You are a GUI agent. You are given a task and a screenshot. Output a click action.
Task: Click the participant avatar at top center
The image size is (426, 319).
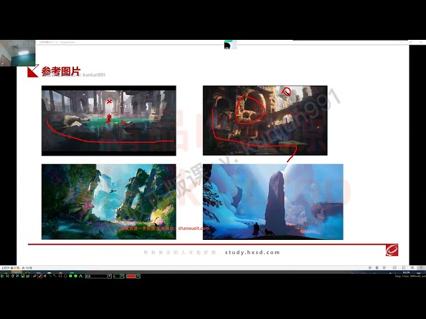(x=230, y=45)
